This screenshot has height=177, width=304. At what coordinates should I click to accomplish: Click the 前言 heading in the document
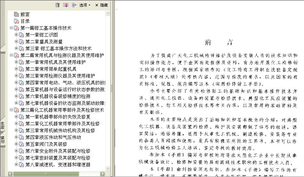(x=219, y=42)
